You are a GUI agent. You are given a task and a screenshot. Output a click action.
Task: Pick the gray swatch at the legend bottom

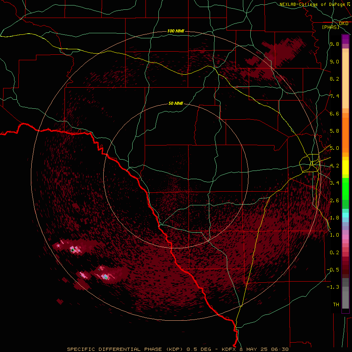click(x=345, y=300)
